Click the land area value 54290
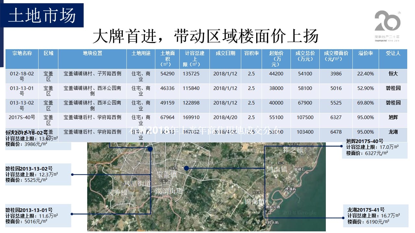 pos(167,73)
